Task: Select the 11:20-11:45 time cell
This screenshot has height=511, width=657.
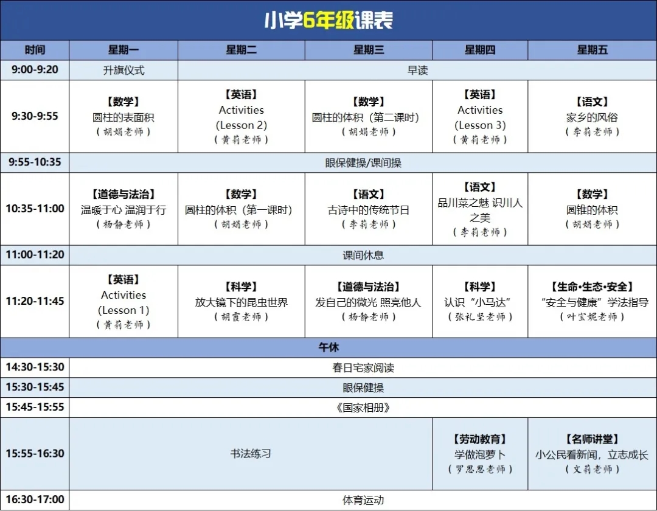Action: tap(35, 301)
